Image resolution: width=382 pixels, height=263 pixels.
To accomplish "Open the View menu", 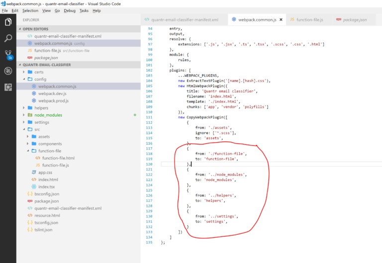I will (x=46, y=10).
